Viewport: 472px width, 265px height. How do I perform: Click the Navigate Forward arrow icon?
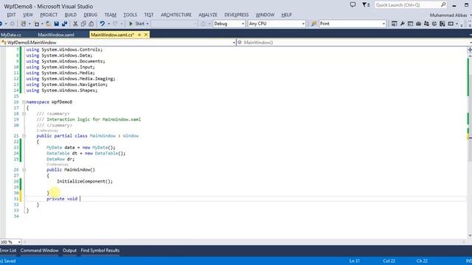tap(12, 24)
